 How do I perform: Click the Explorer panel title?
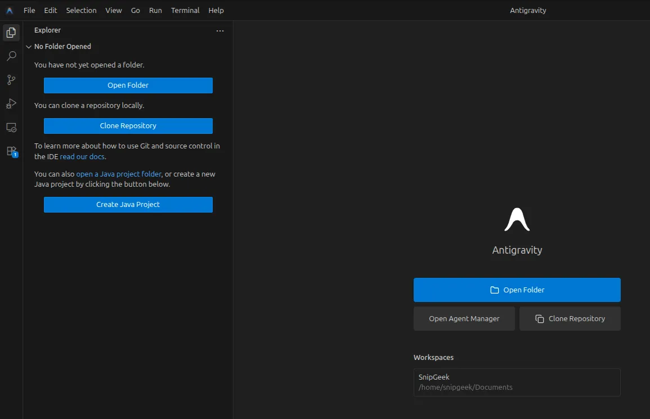click(x=47, y=30)
